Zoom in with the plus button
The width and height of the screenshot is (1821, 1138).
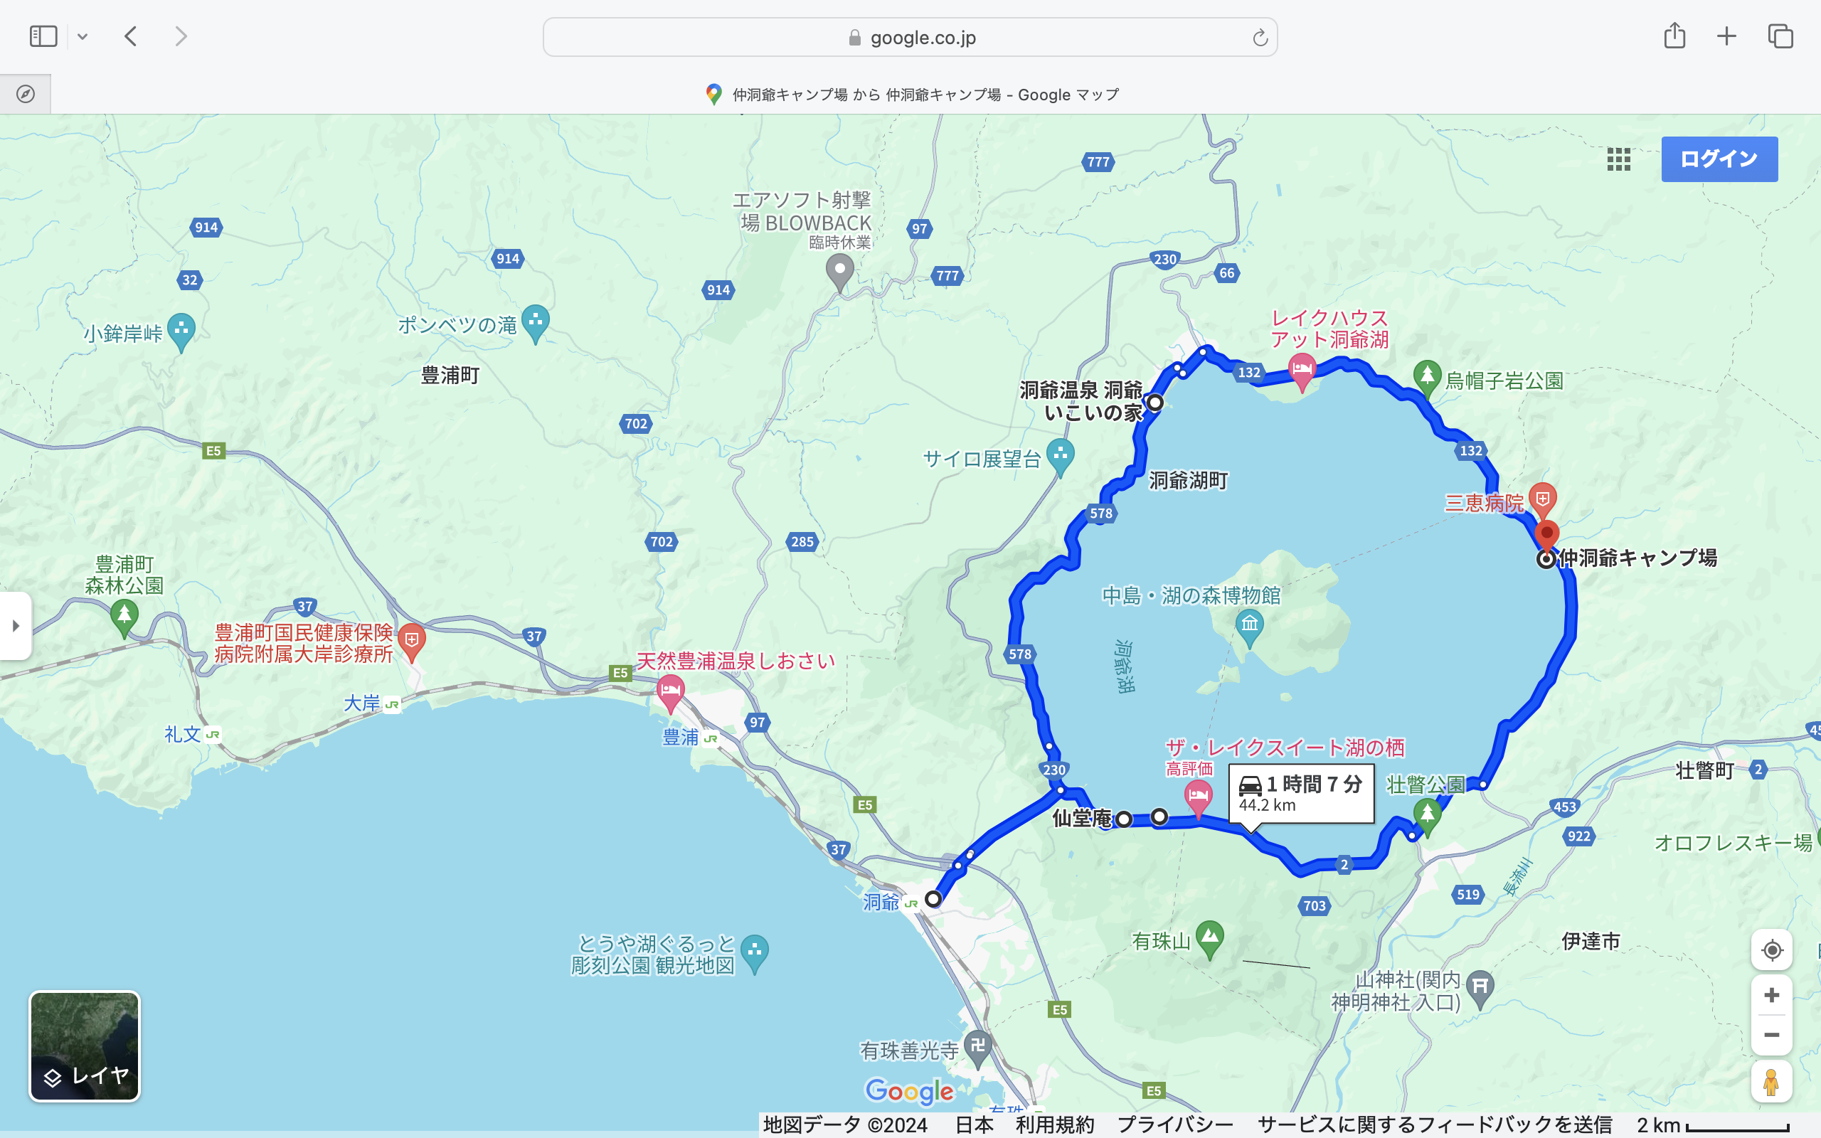point(1771,996)
